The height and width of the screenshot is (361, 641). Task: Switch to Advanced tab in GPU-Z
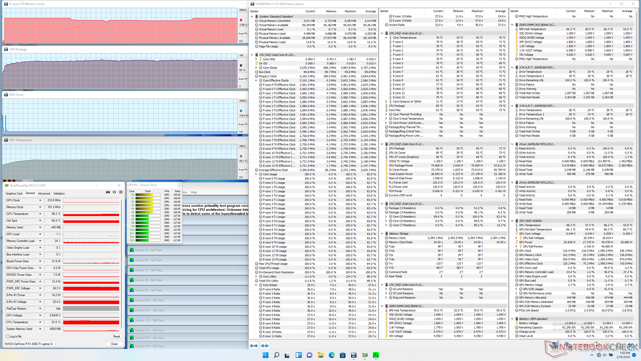pos(44,194)
